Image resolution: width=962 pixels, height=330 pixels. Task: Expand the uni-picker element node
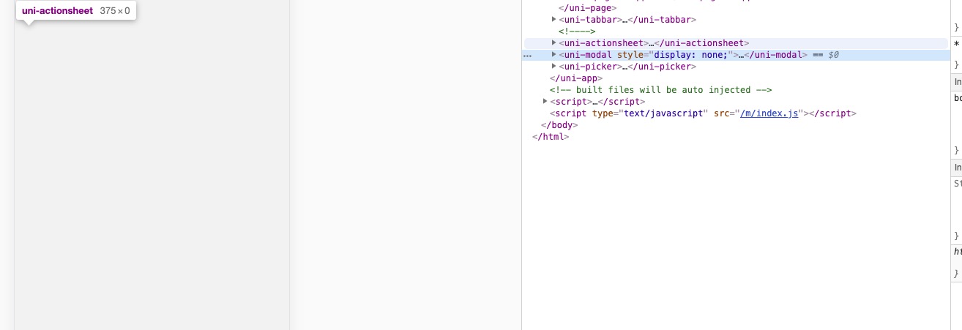[554, 67]
